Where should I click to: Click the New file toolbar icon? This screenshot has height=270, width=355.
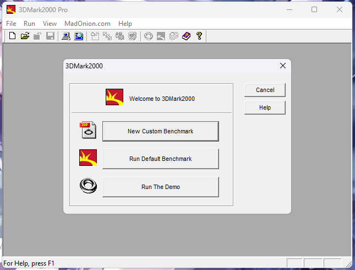point(13,36)
